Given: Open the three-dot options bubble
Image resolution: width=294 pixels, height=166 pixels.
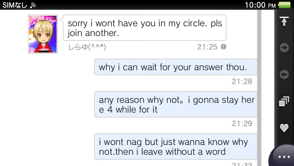Looking at the screenshot, I should coord(284,157).
